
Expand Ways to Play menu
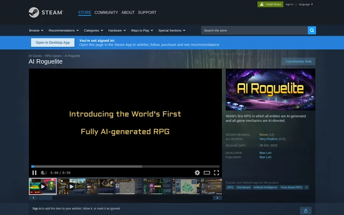(142, 31)
